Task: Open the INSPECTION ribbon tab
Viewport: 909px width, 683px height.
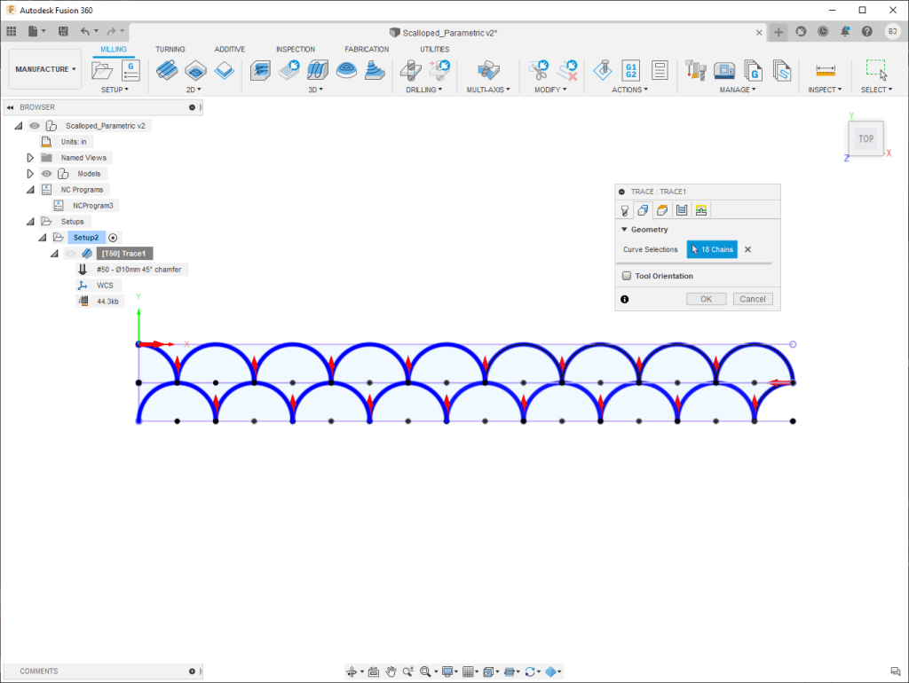Action: click(x=295, y=49)
